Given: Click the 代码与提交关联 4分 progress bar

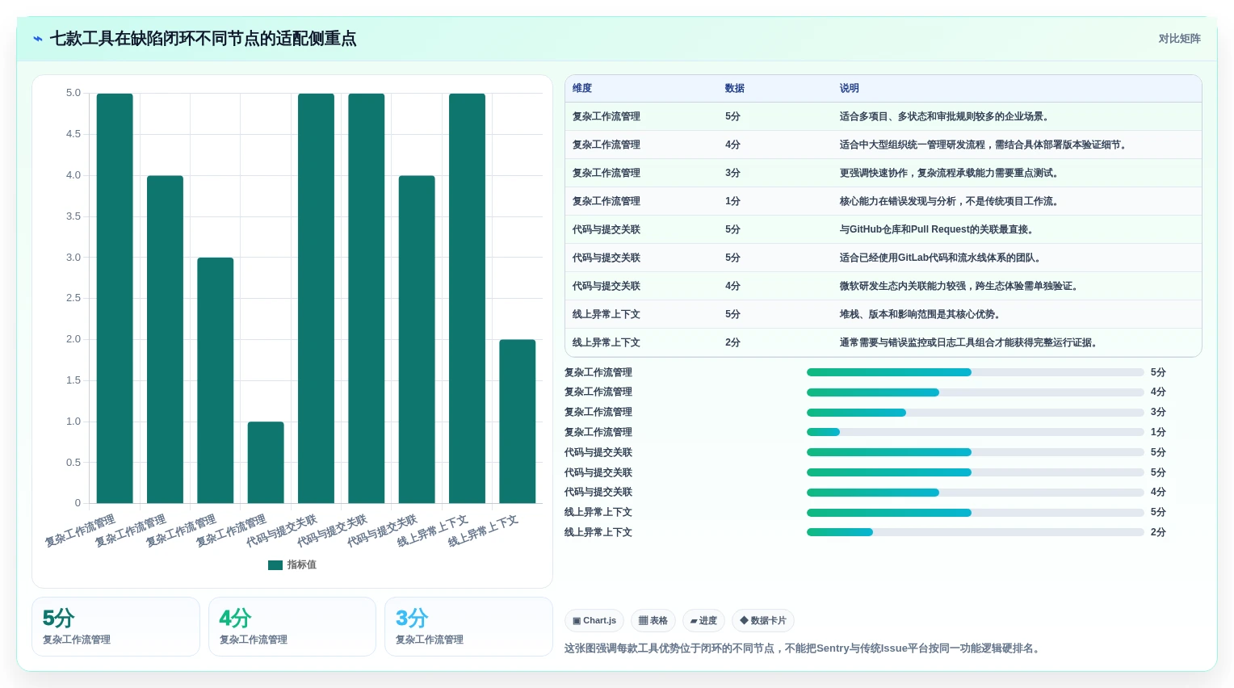Looking at the screenshot, I should point(976,493).
